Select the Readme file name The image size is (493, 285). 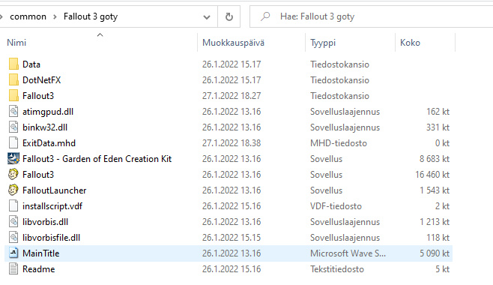click(39, 268)
